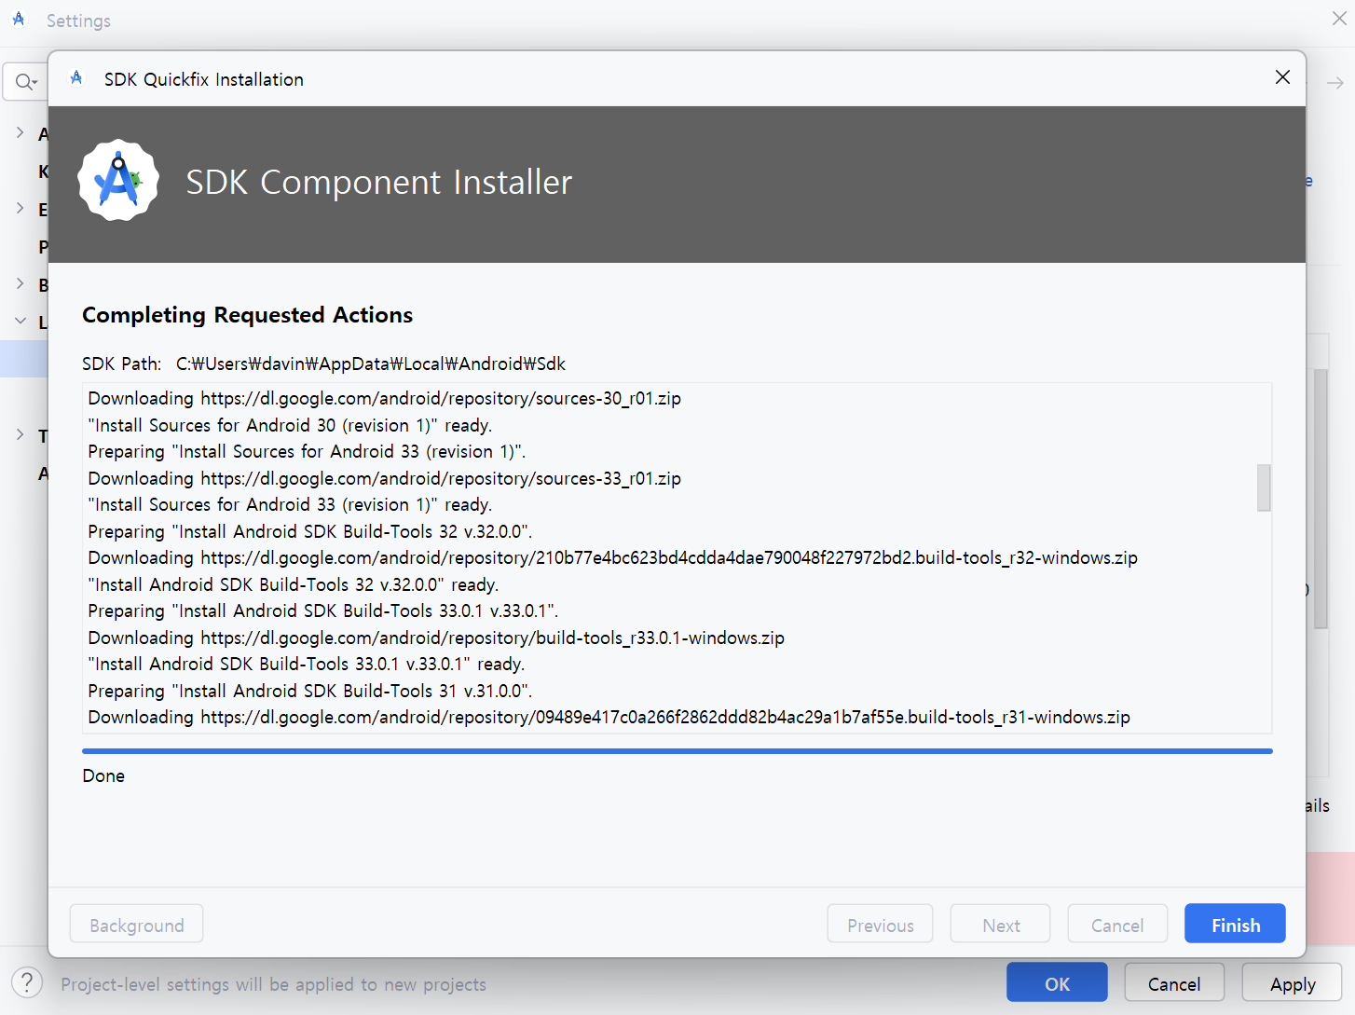The image size is (1355, 1015).
Task: Click the OK button in Settings
Action: pyautogui.click(x=1057, y=983)
